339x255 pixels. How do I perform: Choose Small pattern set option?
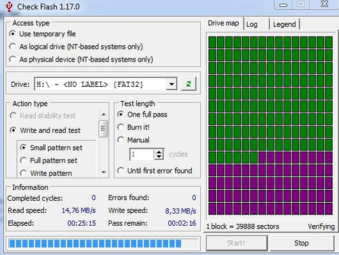coord(52,148)
